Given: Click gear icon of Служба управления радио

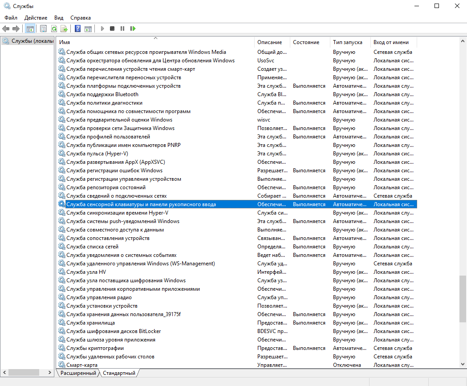Looking at the screenshot, I should pos(61,297).
